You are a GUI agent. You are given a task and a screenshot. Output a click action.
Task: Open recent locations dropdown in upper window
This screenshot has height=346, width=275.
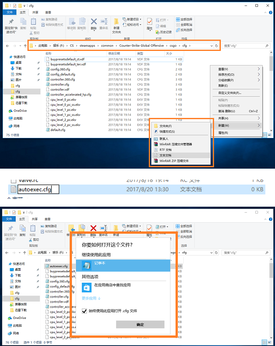point(20,46)
